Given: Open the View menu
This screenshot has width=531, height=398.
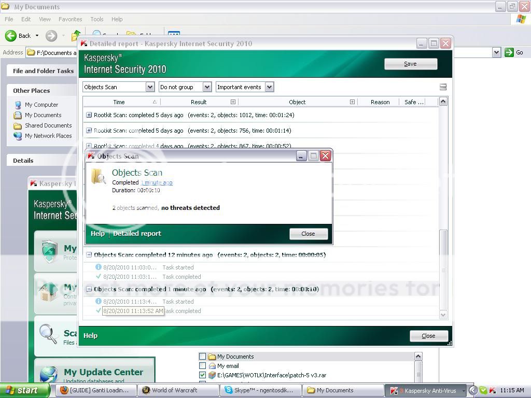Looking at the screenshot, I should pyautogui.click(x=45, y=19).
